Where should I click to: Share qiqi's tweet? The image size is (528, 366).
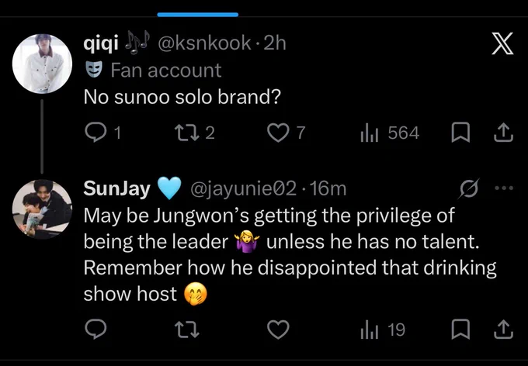click(x=503, y=133)
